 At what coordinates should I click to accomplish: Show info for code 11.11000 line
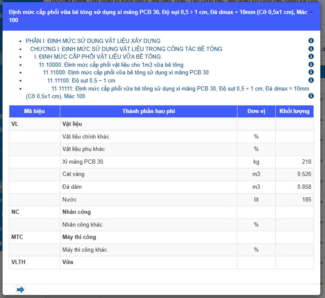pos(311,72)
